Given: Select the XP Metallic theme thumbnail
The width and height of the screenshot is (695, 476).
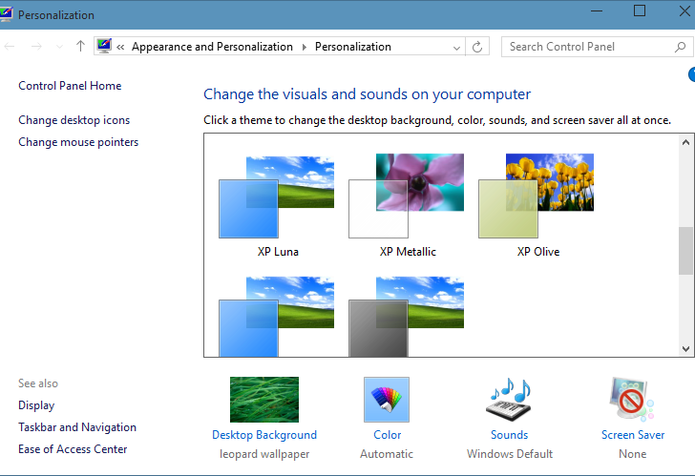Looking at the screenshot, I should point(407,196).
